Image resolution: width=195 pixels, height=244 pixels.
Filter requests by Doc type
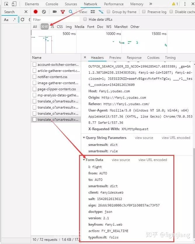(x=100, y=26)
